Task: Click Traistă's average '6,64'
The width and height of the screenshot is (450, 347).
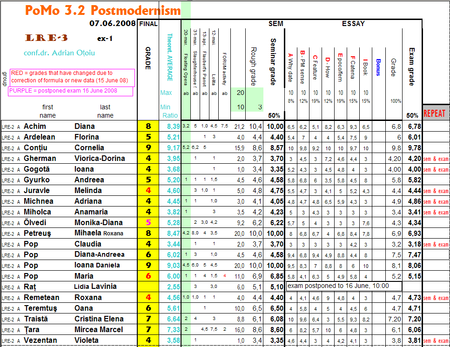Action: pos(173,319)
